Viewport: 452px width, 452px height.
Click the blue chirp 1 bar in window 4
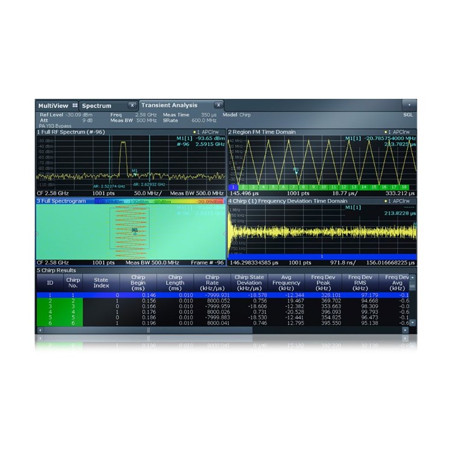point(322,256)
